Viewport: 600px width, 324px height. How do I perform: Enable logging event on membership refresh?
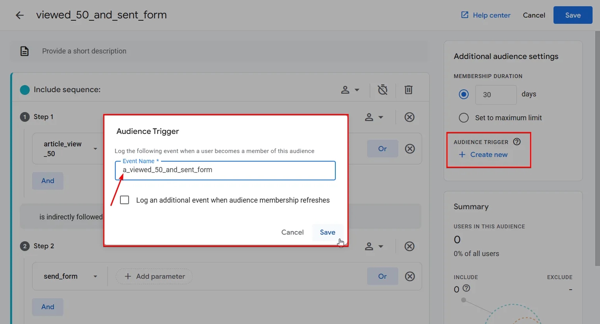click(x=125, y=200)
